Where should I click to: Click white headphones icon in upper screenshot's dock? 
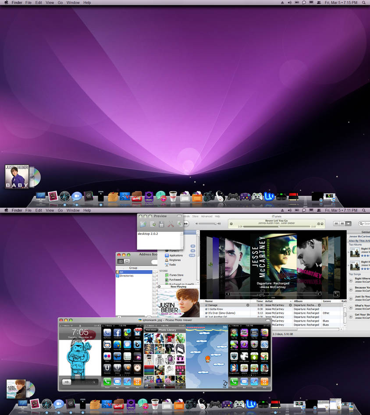[220, 197]
